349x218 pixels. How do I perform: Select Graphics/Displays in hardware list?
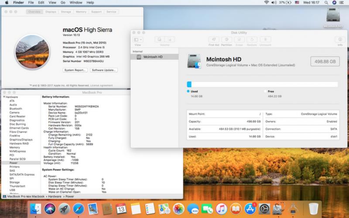[21, 140]
